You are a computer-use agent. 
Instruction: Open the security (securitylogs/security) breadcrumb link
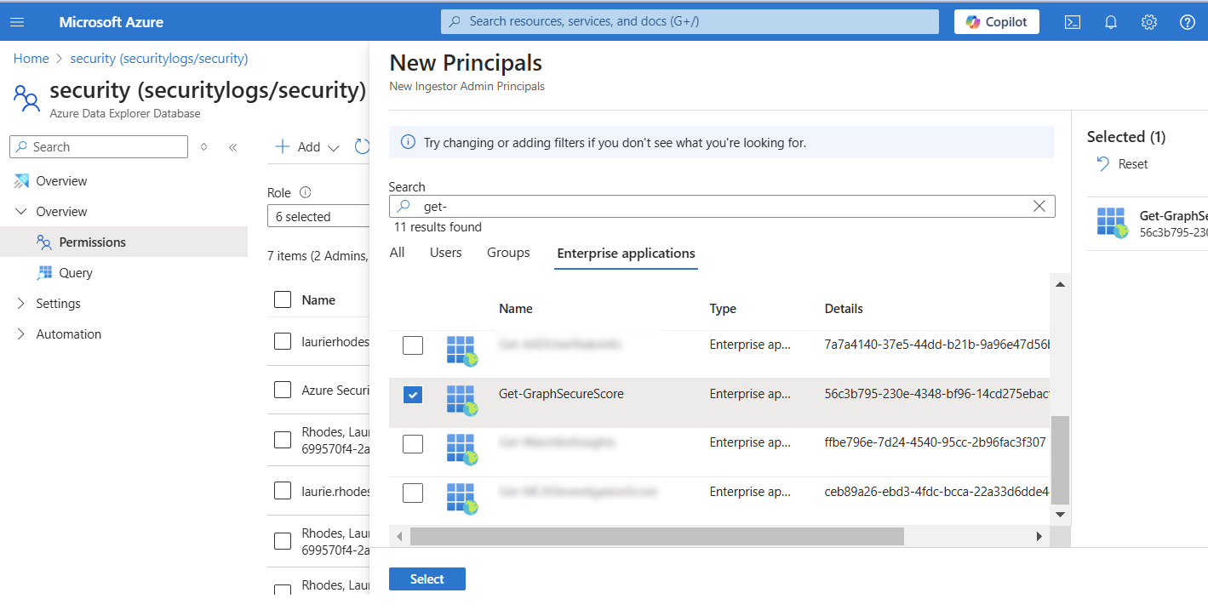tap(159, 59)
